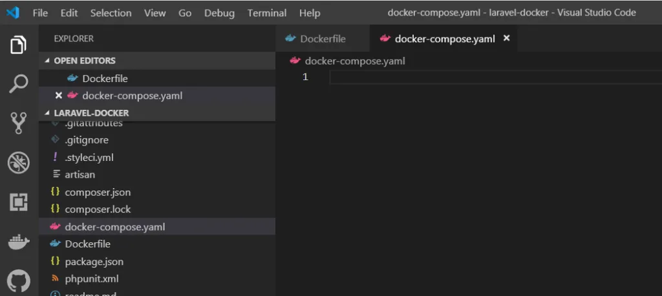Screen dimensions: 662x296
Task: Open the artisan file
Action: point(157,174)
